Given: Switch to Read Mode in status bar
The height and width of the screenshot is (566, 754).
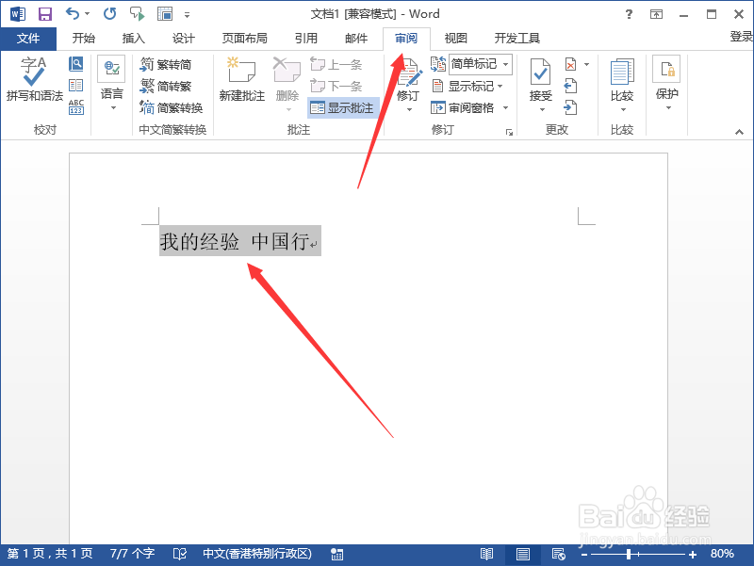Looking at the screenshot, I should tap(486, 554).
